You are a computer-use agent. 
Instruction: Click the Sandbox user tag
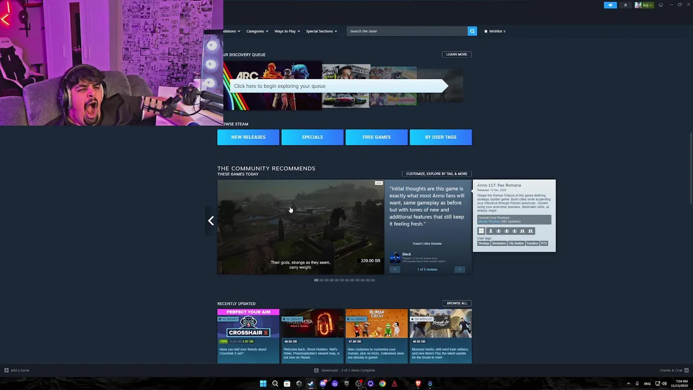point(532,243)
